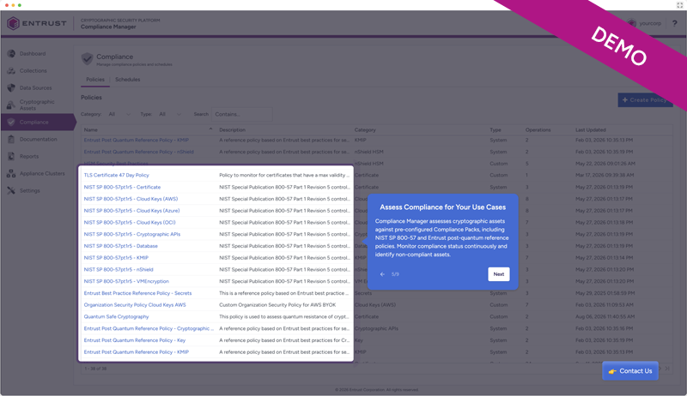This screenshot has width=687, height=396.
Task: Open the Collections sidebar icon
Action: [x=11, y=71]
